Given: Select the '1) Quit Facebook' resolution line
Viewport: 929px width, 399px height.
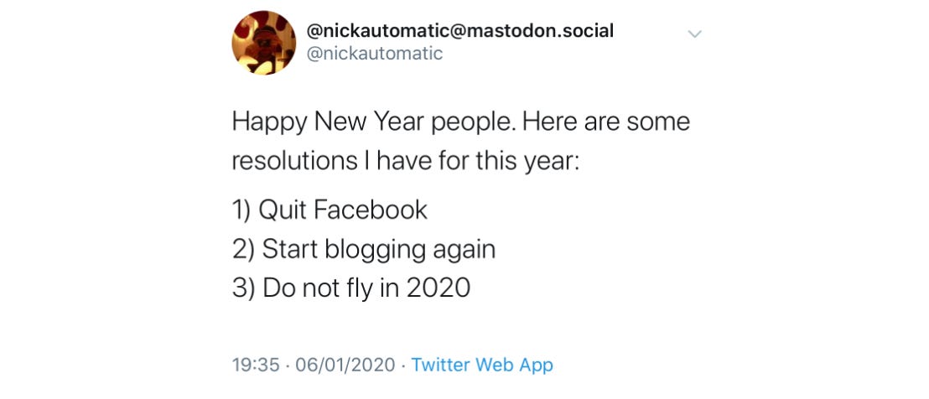Looking at the screenshot, I should tap(330, 210).
